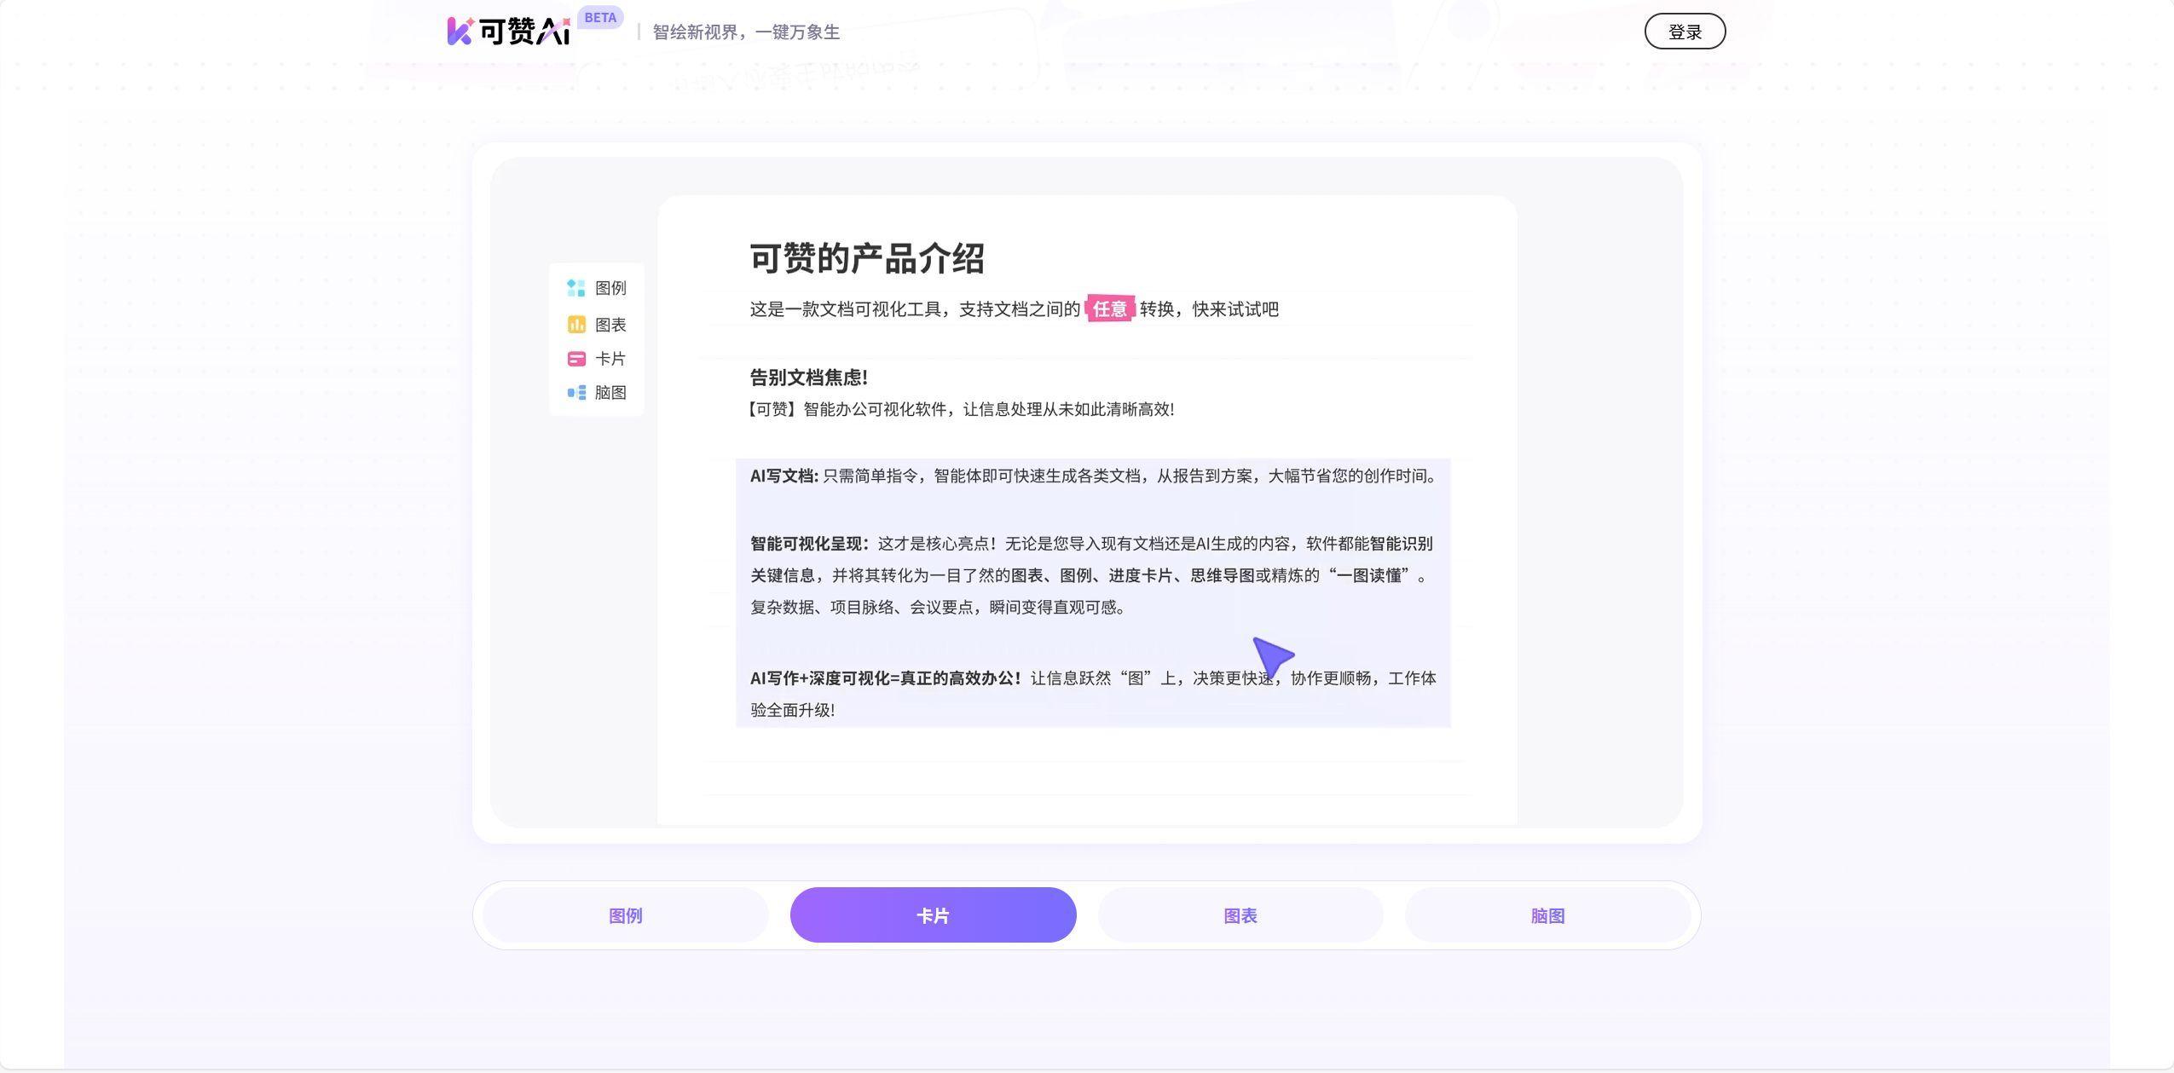
Task: Click the 登录 login button
Action: (1684, 32)
